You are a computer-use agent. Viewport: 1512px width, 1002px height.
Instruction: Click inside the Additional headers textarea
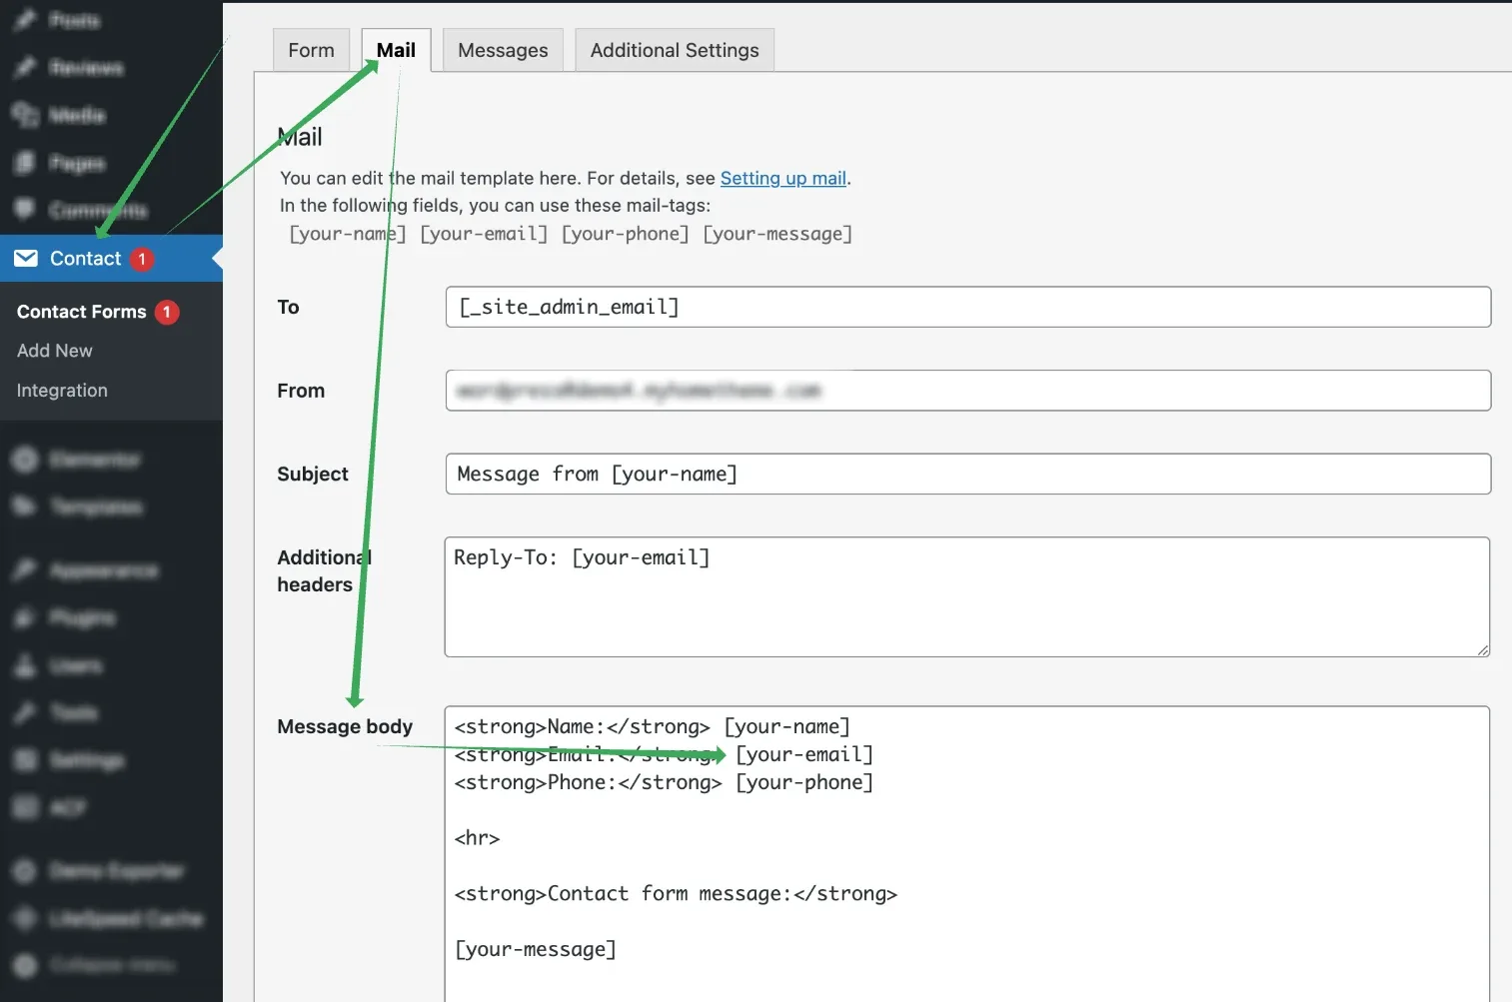tap(967, 597)
